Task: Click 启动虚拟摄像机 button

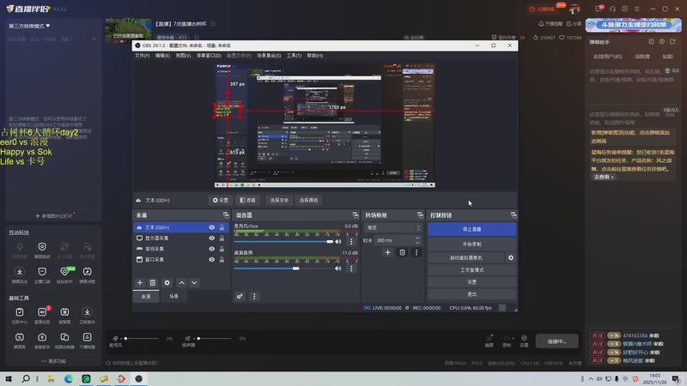Action: click(465, 258)
